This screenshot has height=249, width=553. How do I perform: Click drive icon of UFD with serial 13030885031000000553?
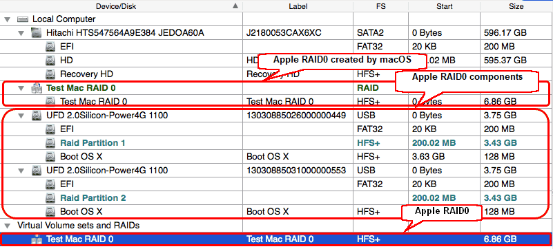[37, 171]
